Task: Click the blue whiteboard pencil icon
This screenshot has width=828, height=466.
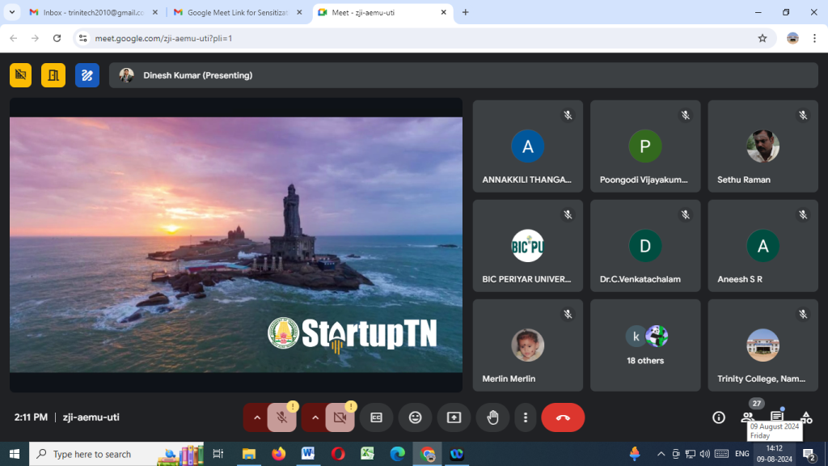Action: [x=87, y=75]
